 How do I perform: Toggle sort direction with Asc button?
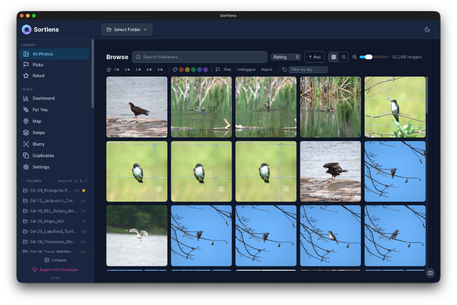click(x=315, y=57)
